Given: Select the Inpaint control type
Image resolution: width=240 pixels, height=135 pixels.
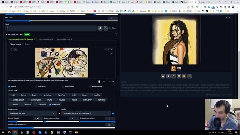Looking at the screenshot, I should coord(73,100).
